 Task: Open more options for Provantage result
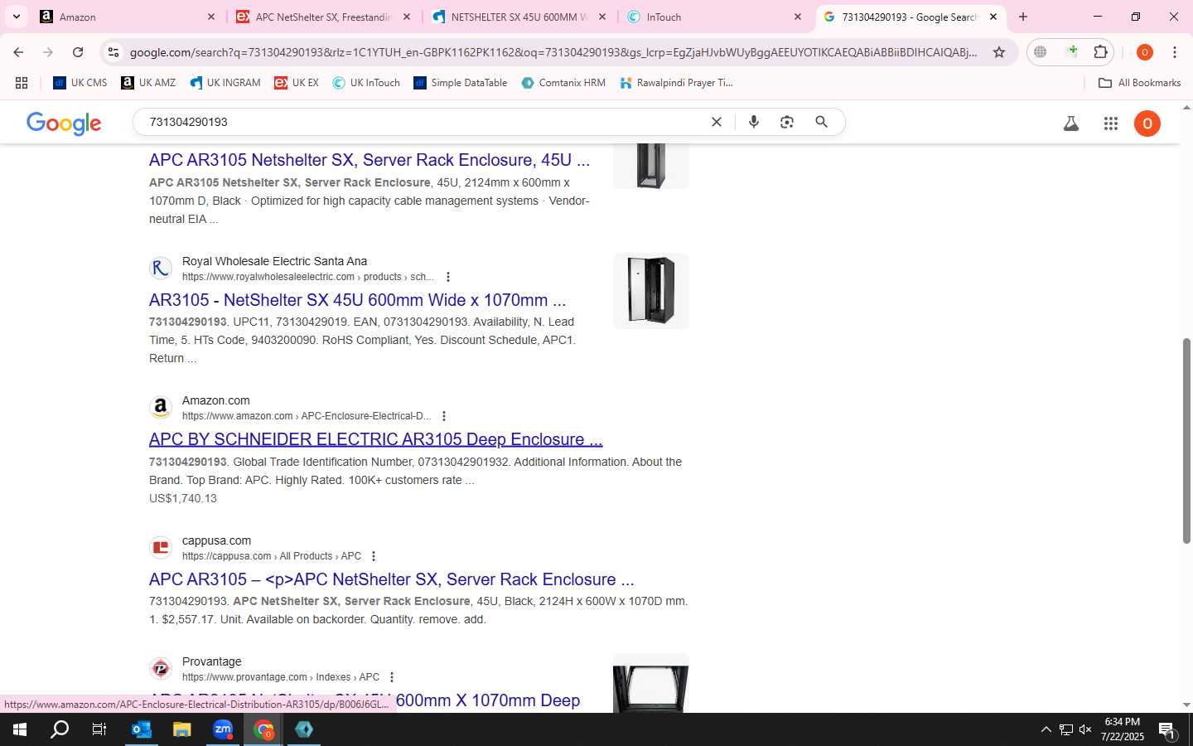point(392,677)
